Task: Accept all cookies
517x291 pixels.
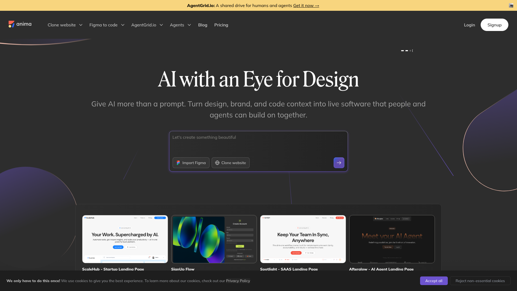Action: click(434, 281)
